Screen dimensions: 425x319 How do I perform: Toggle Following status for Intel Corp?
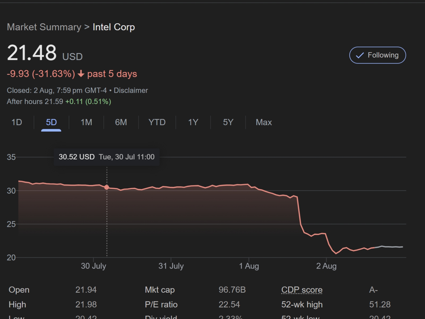click(x=377, y=55)
